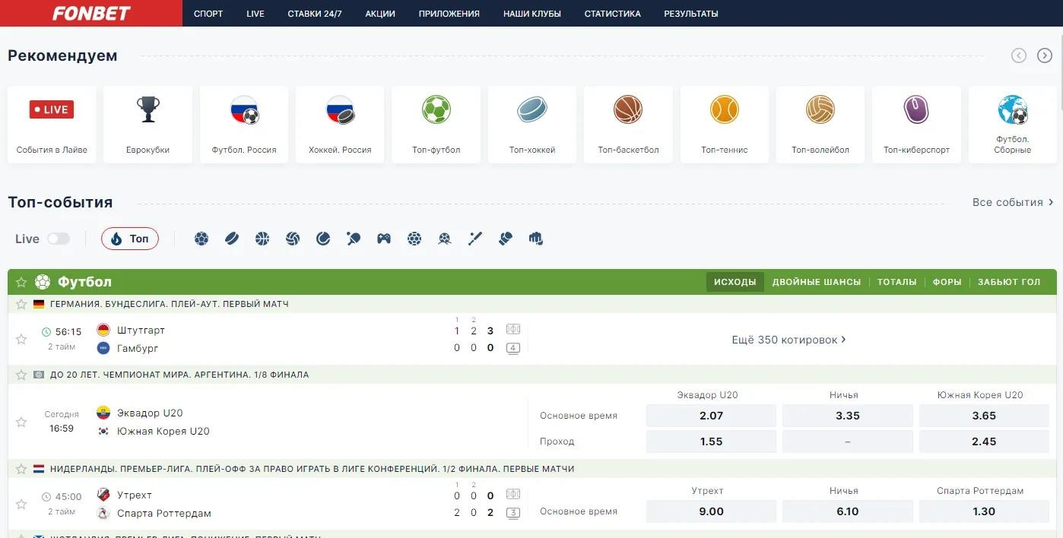1063x538 pixels.
Task: Filter top events by esports gamepad icon
Action: click(x=384, y=239)
